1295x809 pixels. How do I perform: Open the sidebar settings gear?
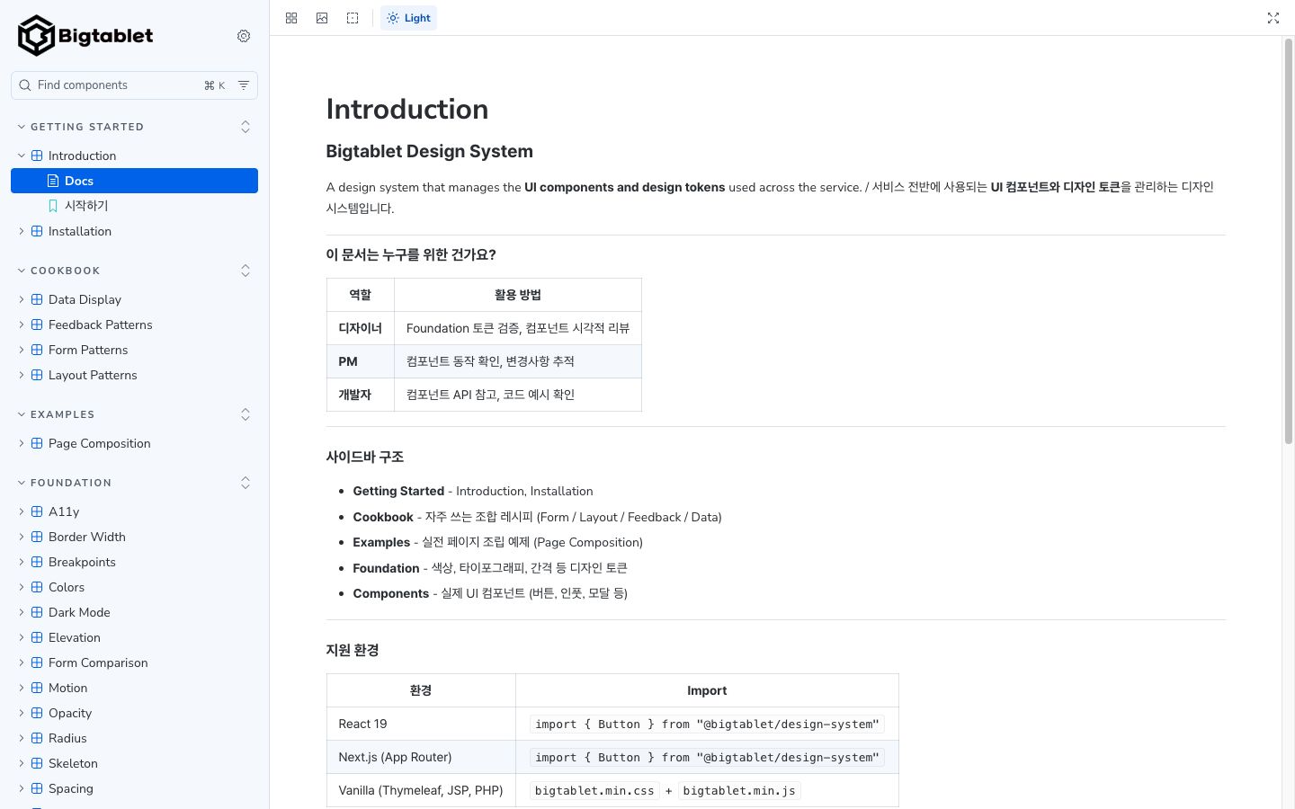[x=244, y=36]
